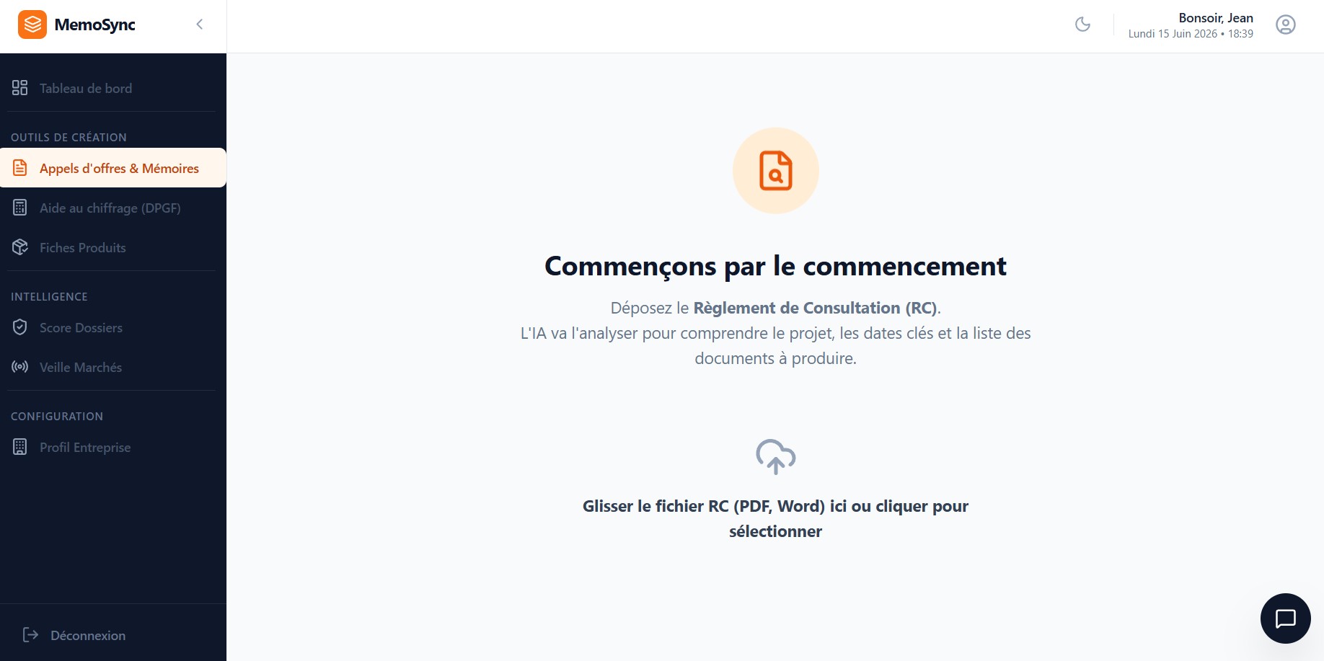Image resolution: width=1324 pixels, height=661 pixels.
Task: Click the logout arrow icon
Action: [x=30, y=634]
